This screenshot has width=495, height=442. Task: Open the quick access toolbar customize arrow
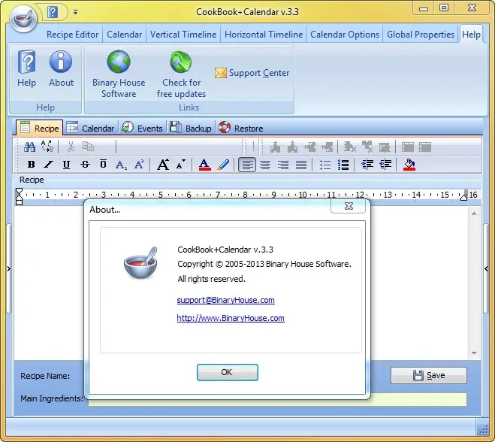[x=75, y=12]
